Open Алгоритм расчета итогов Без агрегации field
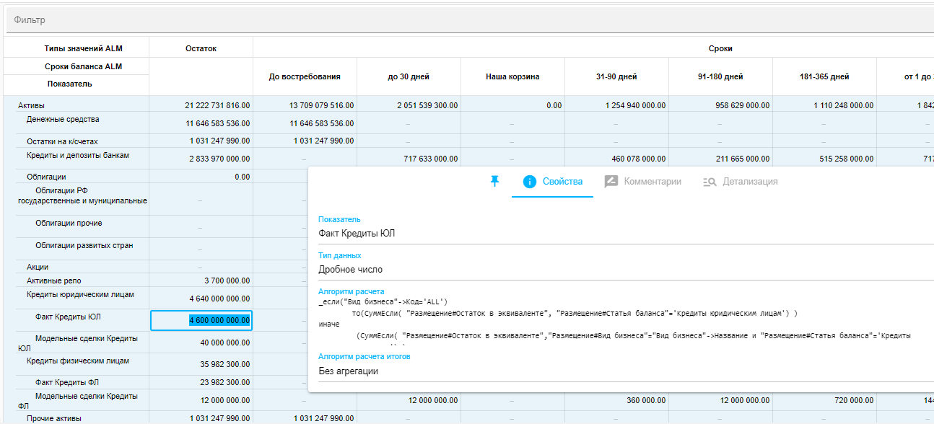The width and height of the screenshot is (934, 424). (x=349, y=371)
